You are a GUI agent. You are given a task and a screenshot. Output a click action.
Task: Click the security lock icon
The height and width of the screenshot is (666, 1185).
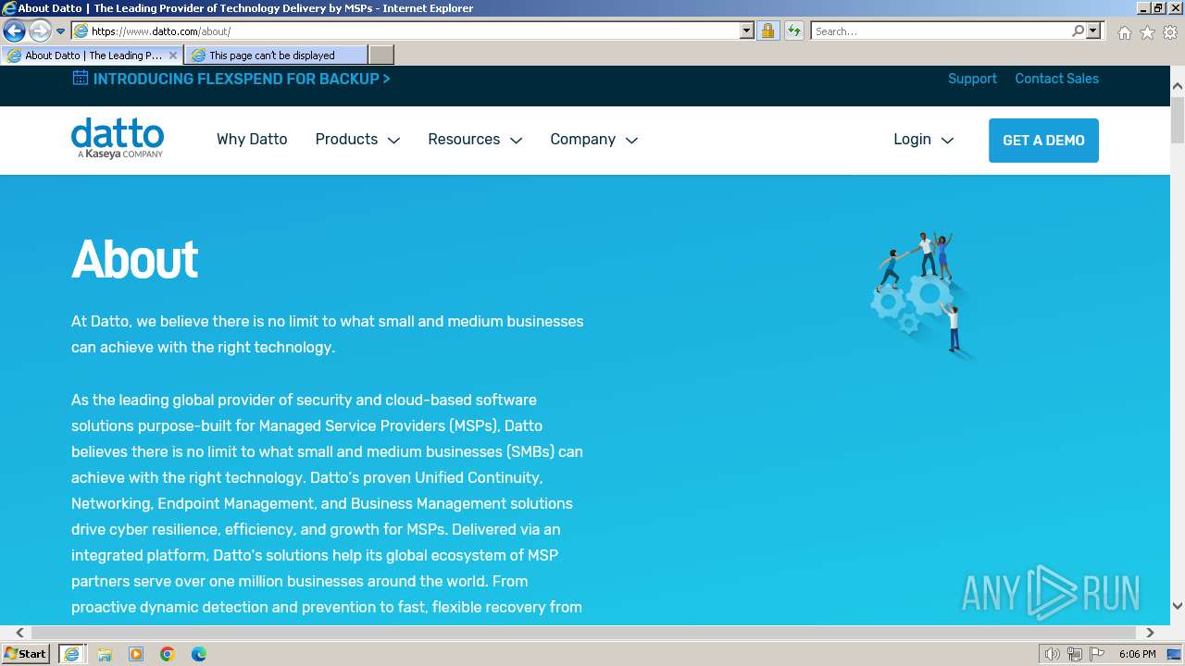(x=767, y=31)
